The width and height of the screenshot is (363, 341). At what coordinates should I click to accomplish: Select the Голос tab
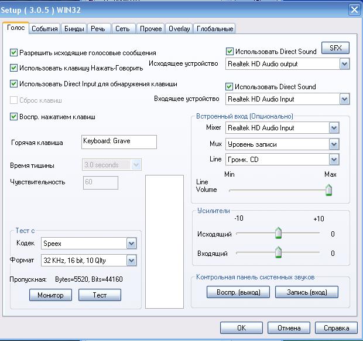click(16, 28)
